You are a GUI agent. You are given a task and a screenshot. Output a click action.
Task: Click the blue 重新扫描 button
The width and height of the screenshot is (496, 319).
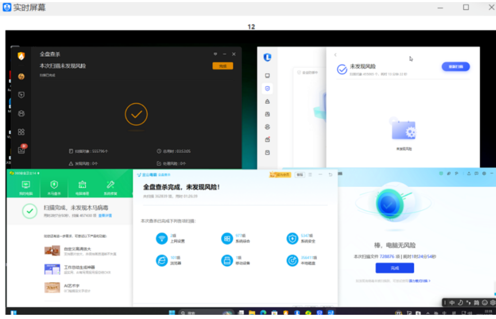pyautogui.click(x=456, y=67)
